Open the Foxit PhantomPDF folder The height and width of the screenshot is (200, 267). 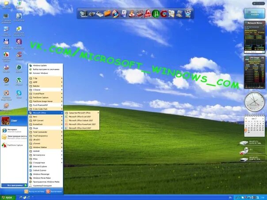pos(46,105)
